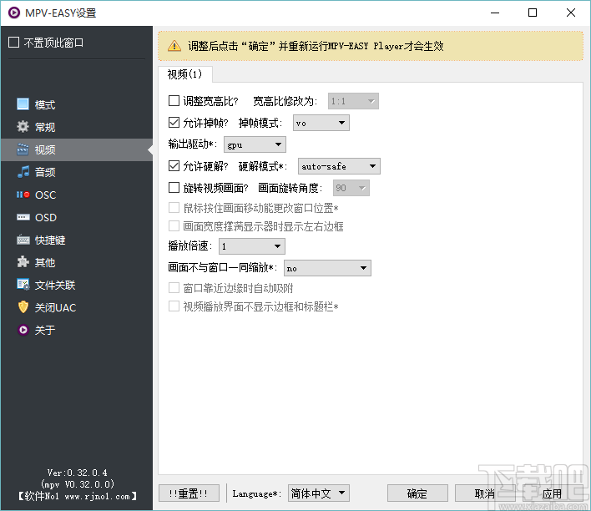591x511 pixels.
Task: Select the 音频 music note icon
Action: click(23, 172)
